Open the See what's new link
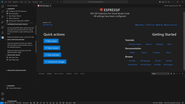 click(47, 25)
